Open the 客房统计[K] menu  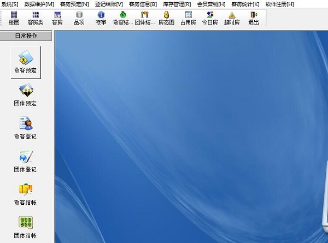[245, 4]
